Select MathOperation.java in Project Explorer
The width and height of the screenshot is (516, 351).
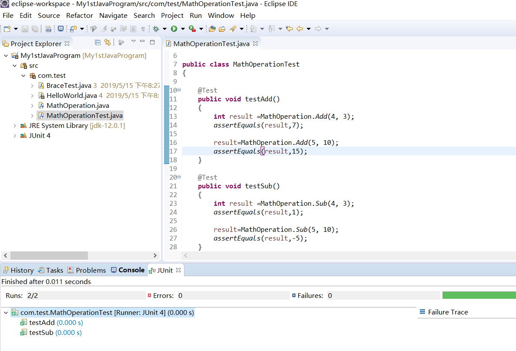pyautogui.click(x=78, y=106)
